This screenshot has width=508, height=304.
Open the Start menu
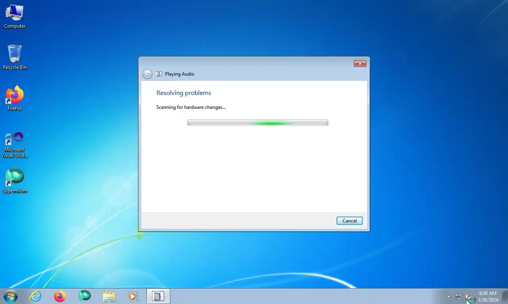coord(10,296)
